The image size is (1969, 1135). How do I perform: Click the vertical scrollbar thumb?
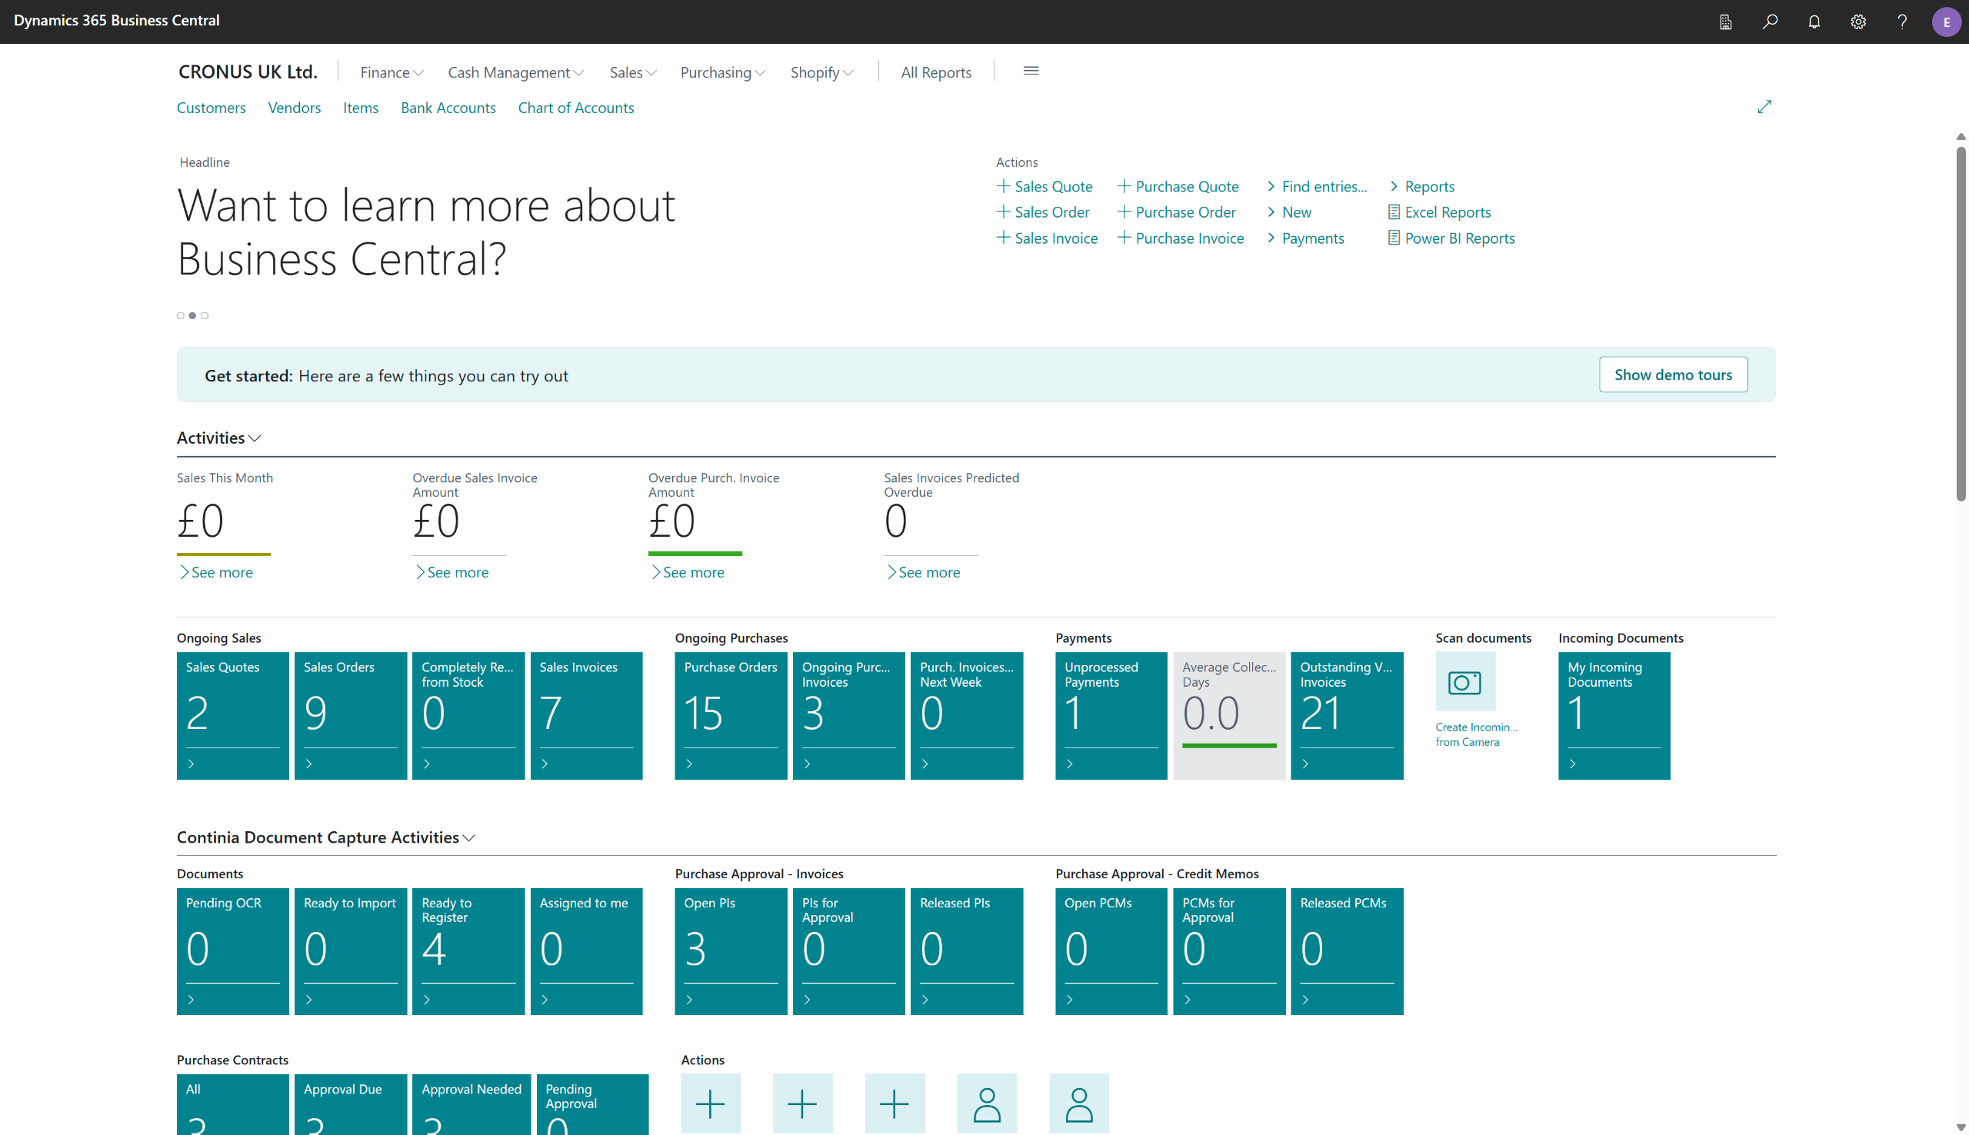(x=1961, y=324)
